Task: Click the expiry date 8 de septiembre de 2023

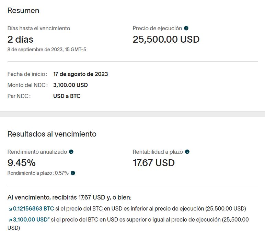Action: pos(35,50)
